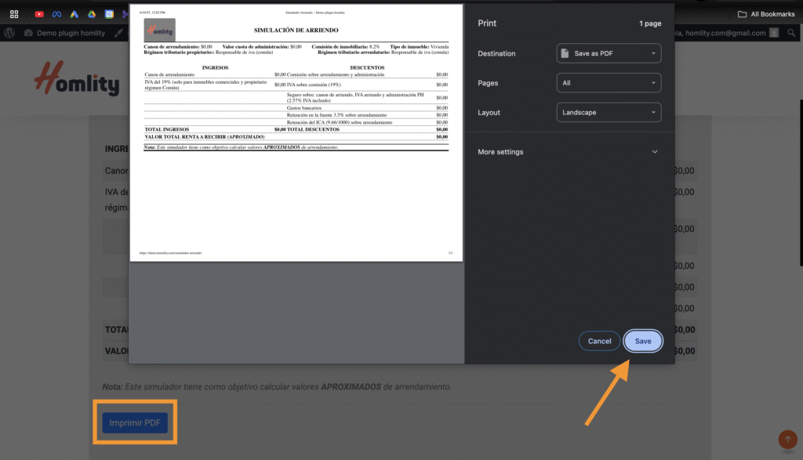Click the 'Print' dialog heading
This screenshot has height=460, width=803.
[x=487, y=23]
